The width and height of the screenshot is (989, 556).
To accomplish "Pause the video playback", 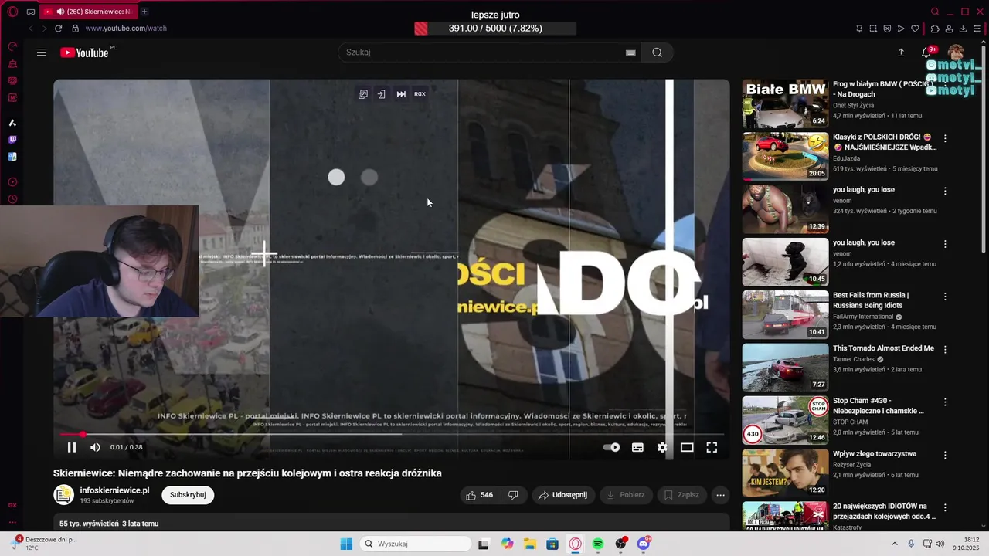I will coord(72,447).
